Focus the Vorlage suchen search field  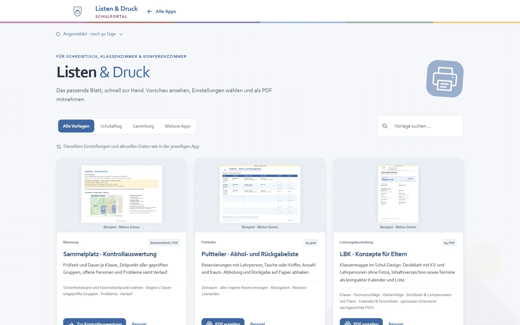[x=421, y=126]
